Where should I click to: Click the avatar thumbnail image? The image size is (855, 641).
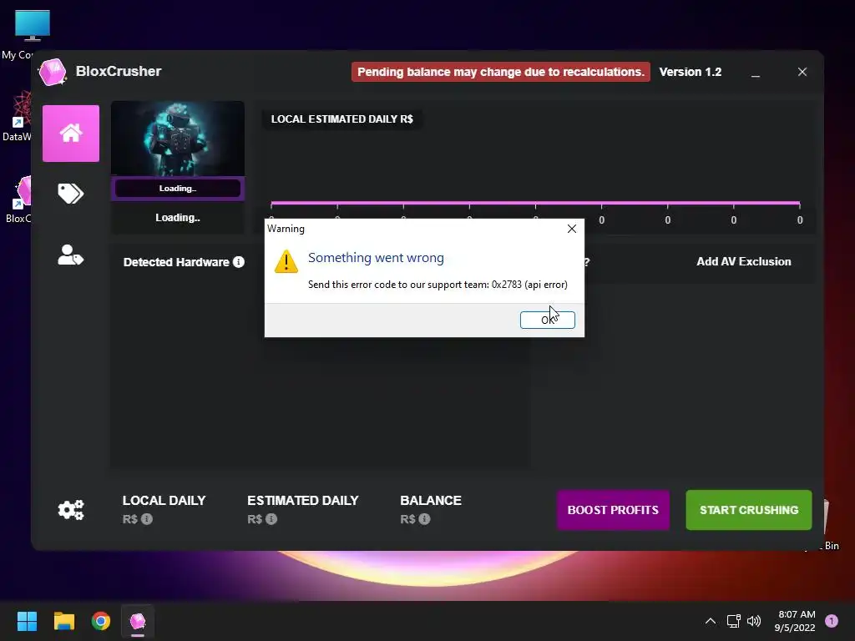(x=178, y=139)
